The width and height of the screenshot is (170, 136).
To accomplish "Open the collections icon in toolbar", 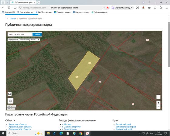I will click(x=161, y=8).
